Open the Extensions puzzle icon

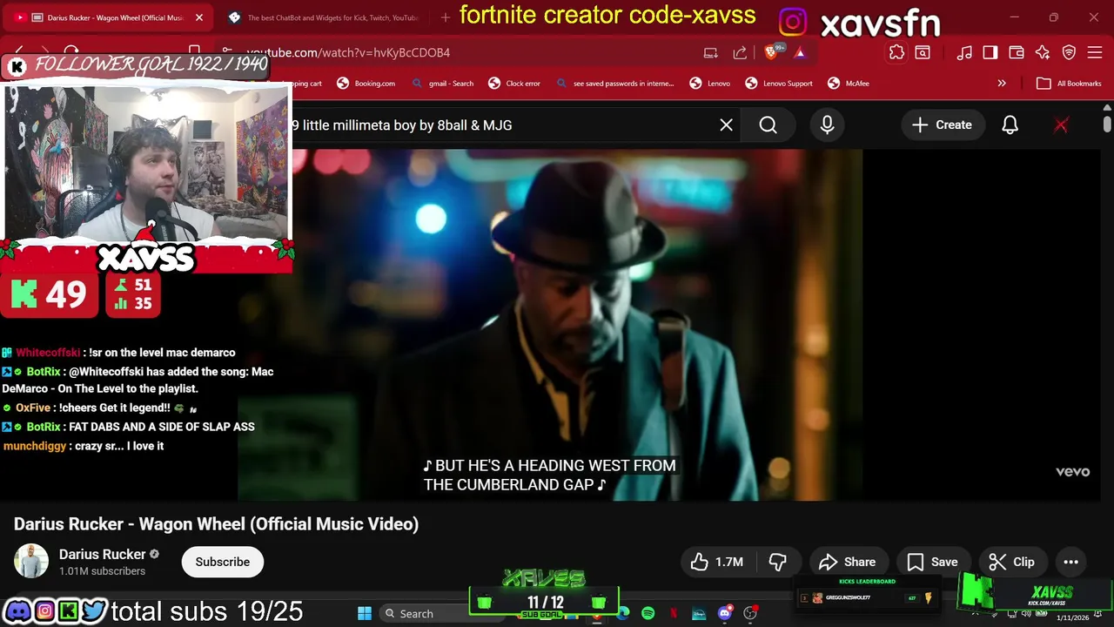tap(896, 53)
